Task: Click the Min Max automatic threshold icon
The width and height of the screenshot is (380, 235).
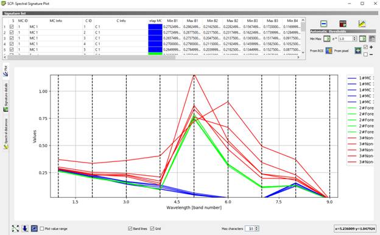Action: (326, 39)
